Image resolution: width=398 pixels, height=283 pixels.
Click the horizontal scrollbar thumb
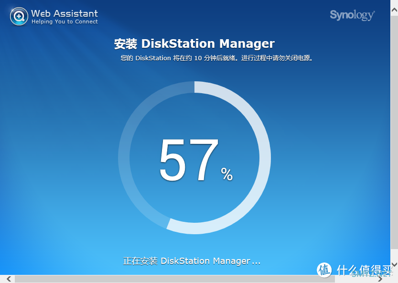(175, 279)
